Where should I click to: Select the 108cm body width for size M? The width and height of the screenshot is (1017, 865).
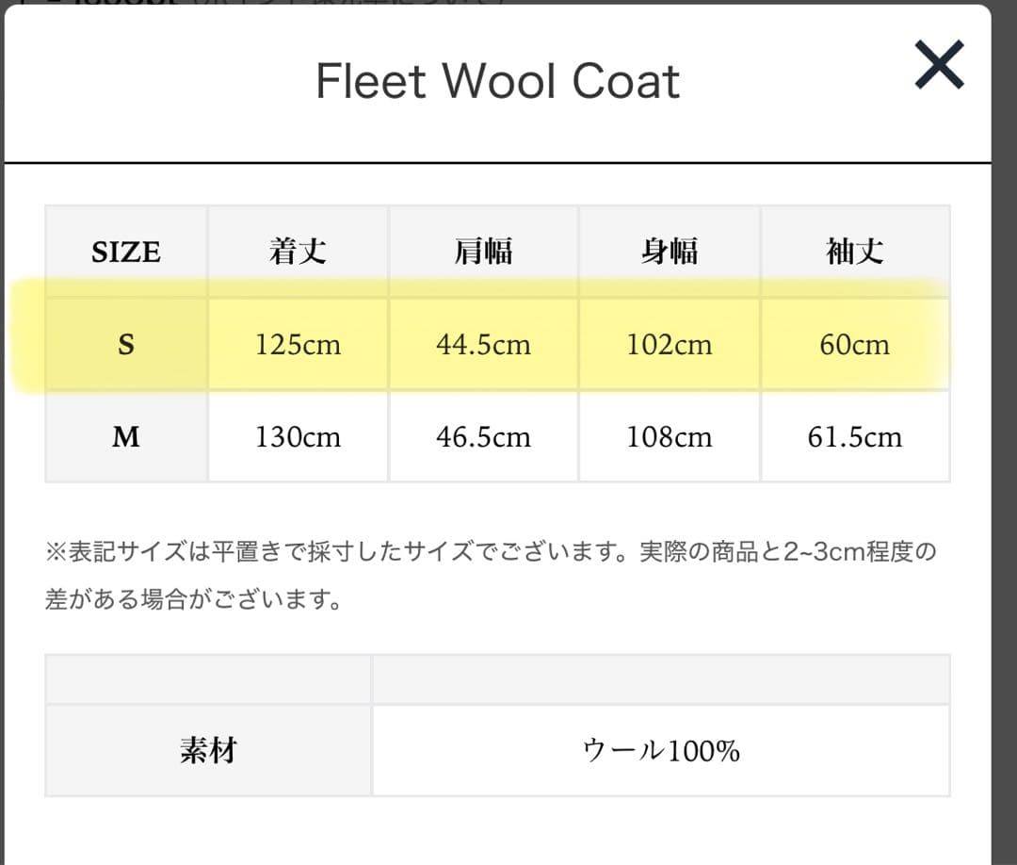(x=669, y=436)
